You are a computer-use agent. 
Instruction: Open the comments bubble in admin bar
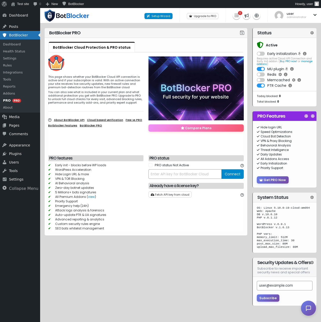pyautogui.click(x=37, y=4)
